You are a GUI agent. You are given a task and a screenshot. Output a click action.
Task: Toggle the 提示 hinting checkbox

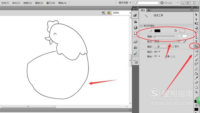[x=173, y=46]
